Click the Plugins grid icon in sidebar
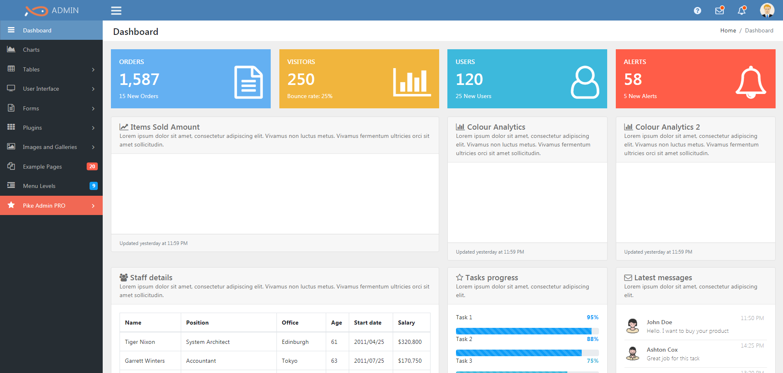Viewport: 783px width, 373px height. point(11,127)
